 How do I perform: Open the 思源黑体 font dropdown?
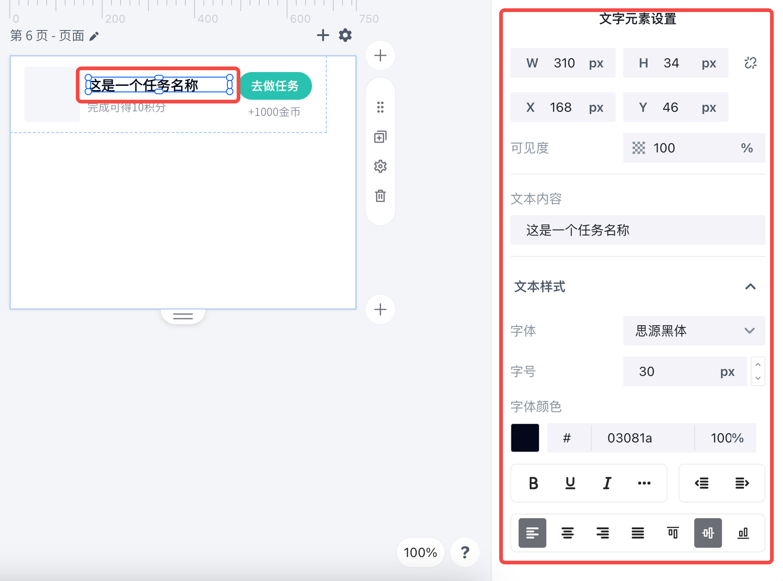pyautogui.click(x=694, y=331)
